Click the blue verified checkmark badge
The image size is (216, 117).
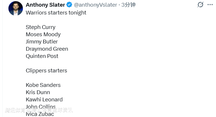(x=70, y=5)
